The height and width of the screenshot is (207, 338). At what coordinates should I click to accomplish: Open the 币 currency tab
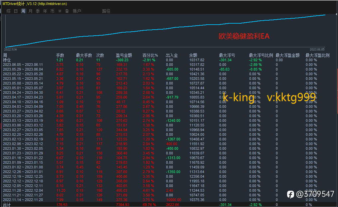pos(52,11)
